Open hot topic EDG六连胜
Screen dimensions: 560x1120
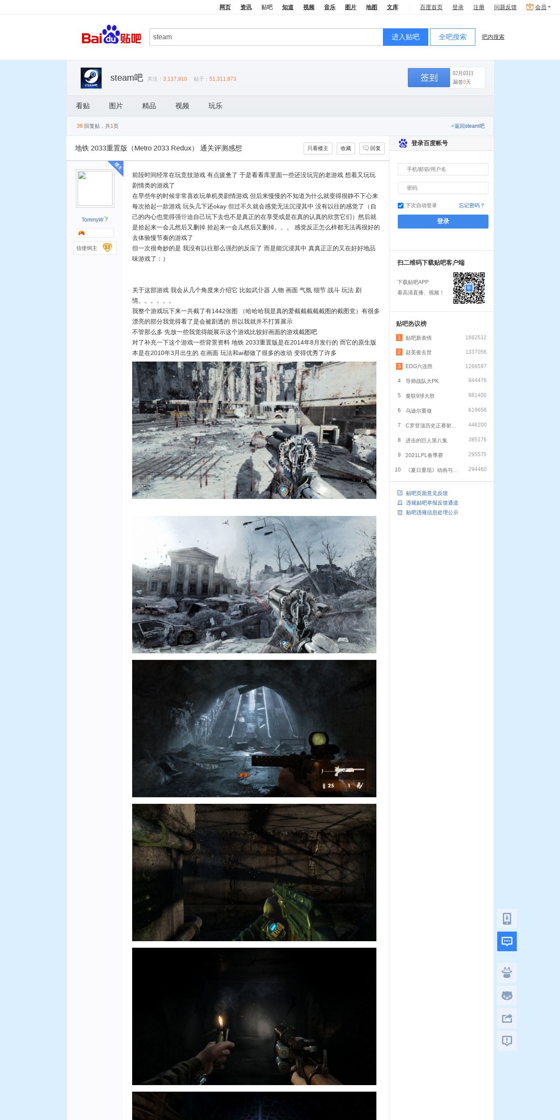pos(419,366)
